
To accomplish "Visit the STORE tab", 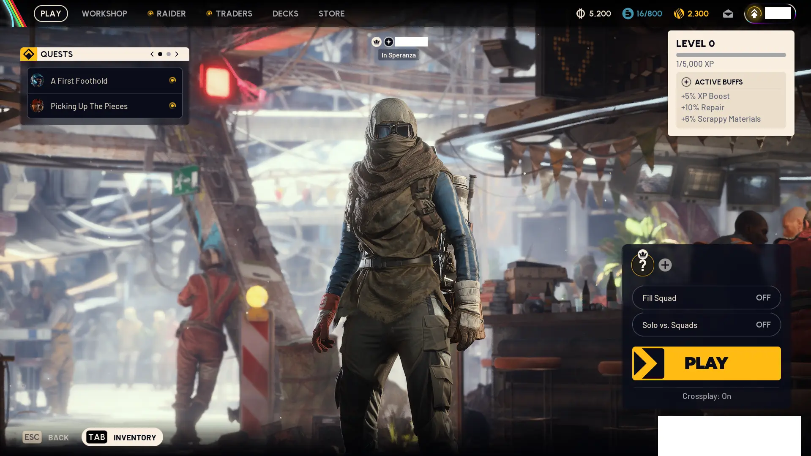I will pos(332,14).
